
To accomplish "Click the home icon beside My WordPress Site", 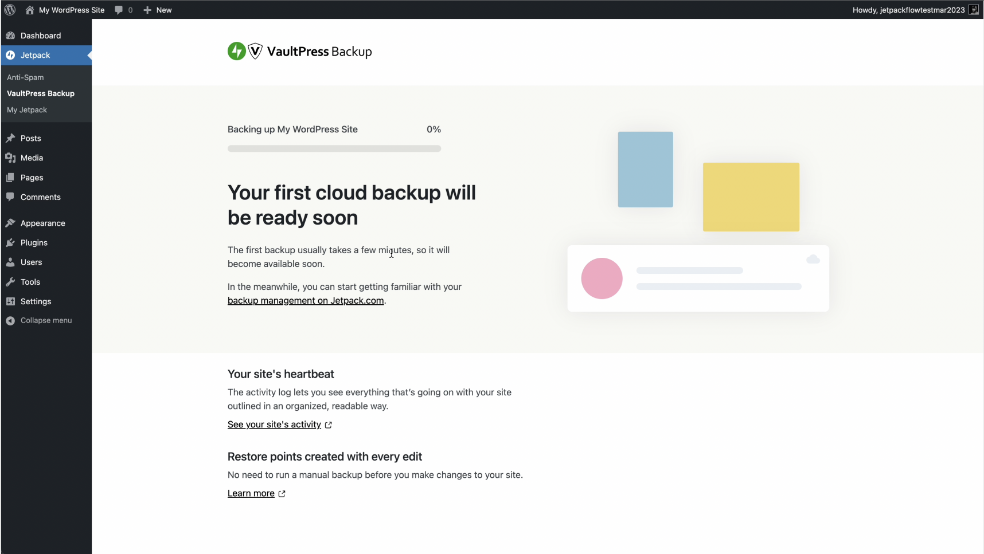I will [x=30, y=10].
